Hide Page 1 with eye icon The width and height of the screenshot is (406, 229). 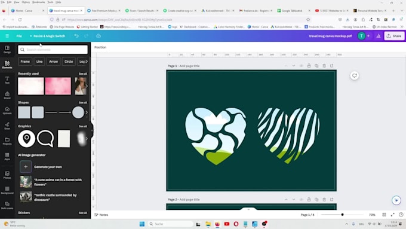point(301,66)
